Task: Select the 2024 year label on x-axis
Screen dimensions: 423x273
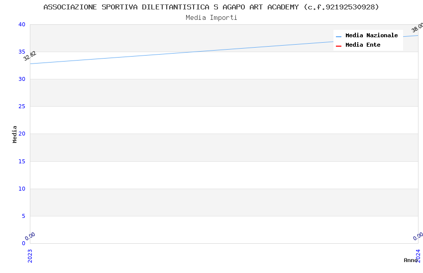Action: (x=418, y=255)
